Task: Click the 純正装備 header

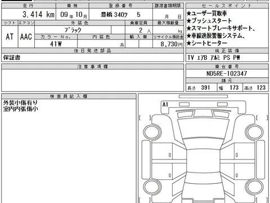Action: 227,51
